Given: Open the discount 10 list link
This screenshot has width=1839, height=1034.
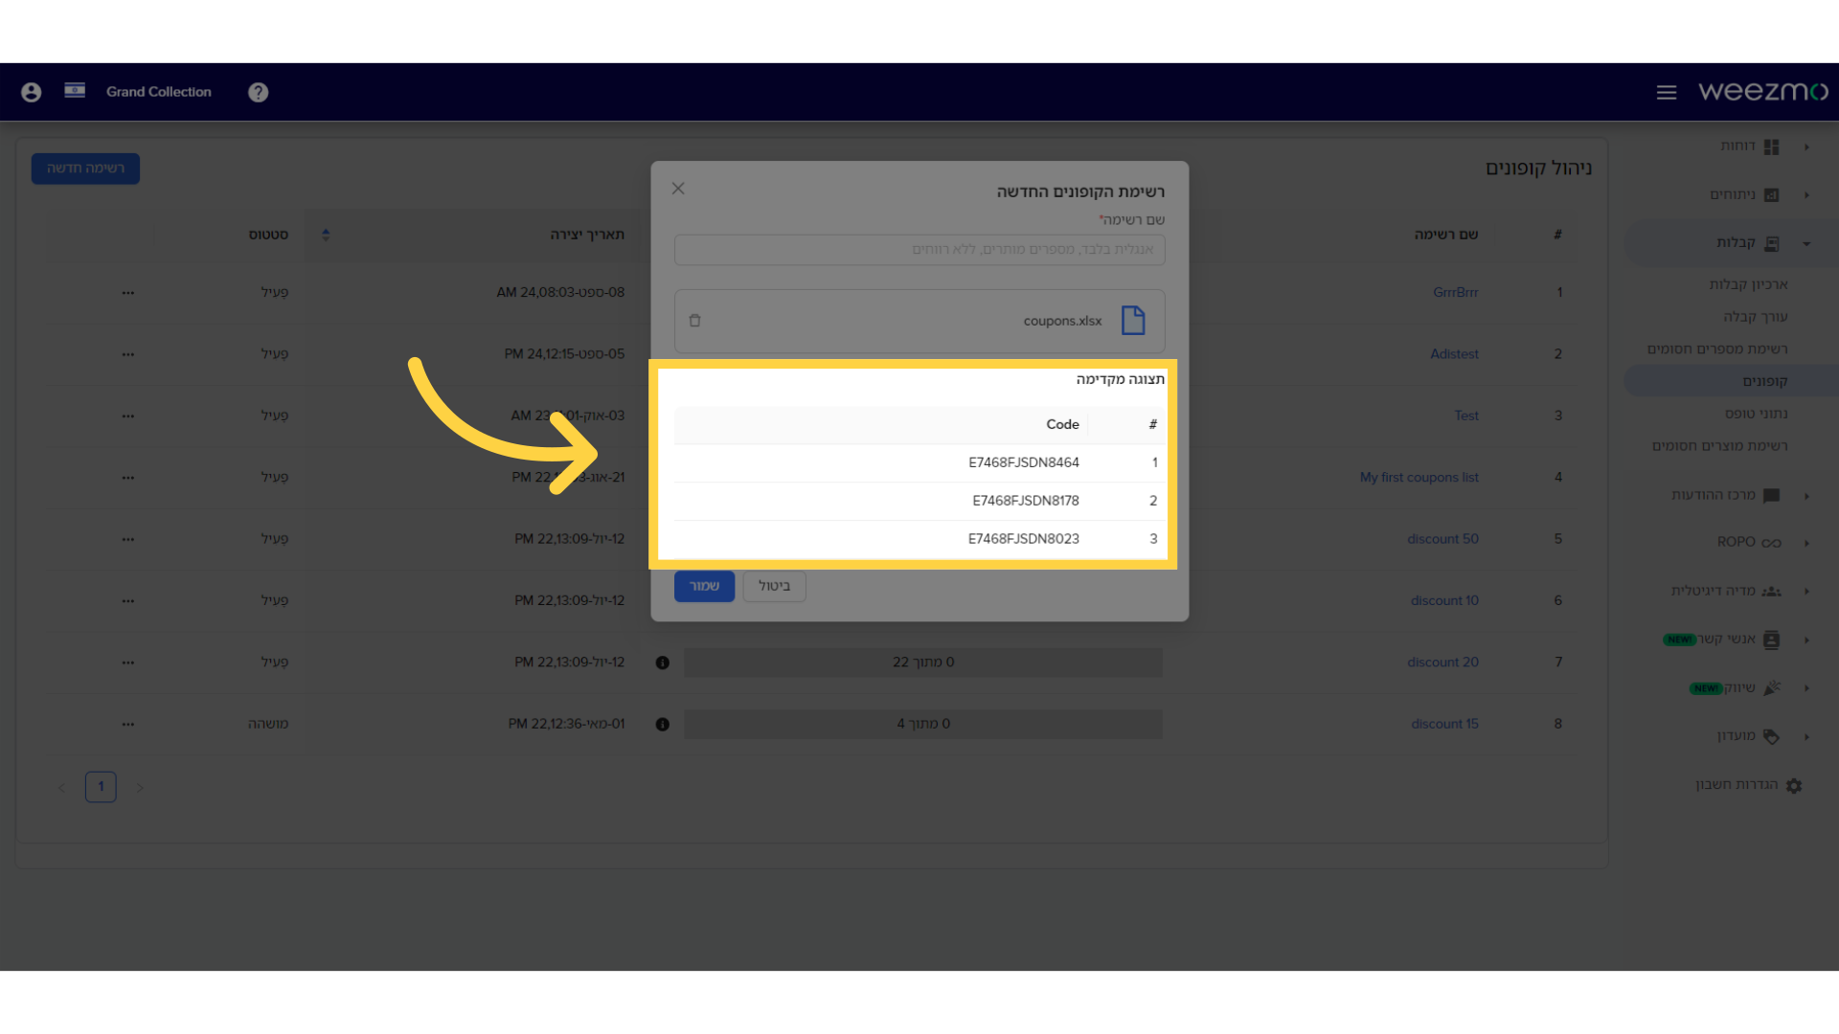Looking at the screenshot, I should pos(1444,600).
